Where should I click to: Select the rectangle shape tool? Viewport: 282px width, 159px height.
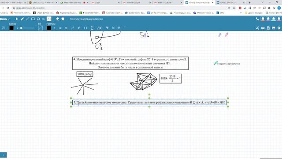[x=33, y=19]
